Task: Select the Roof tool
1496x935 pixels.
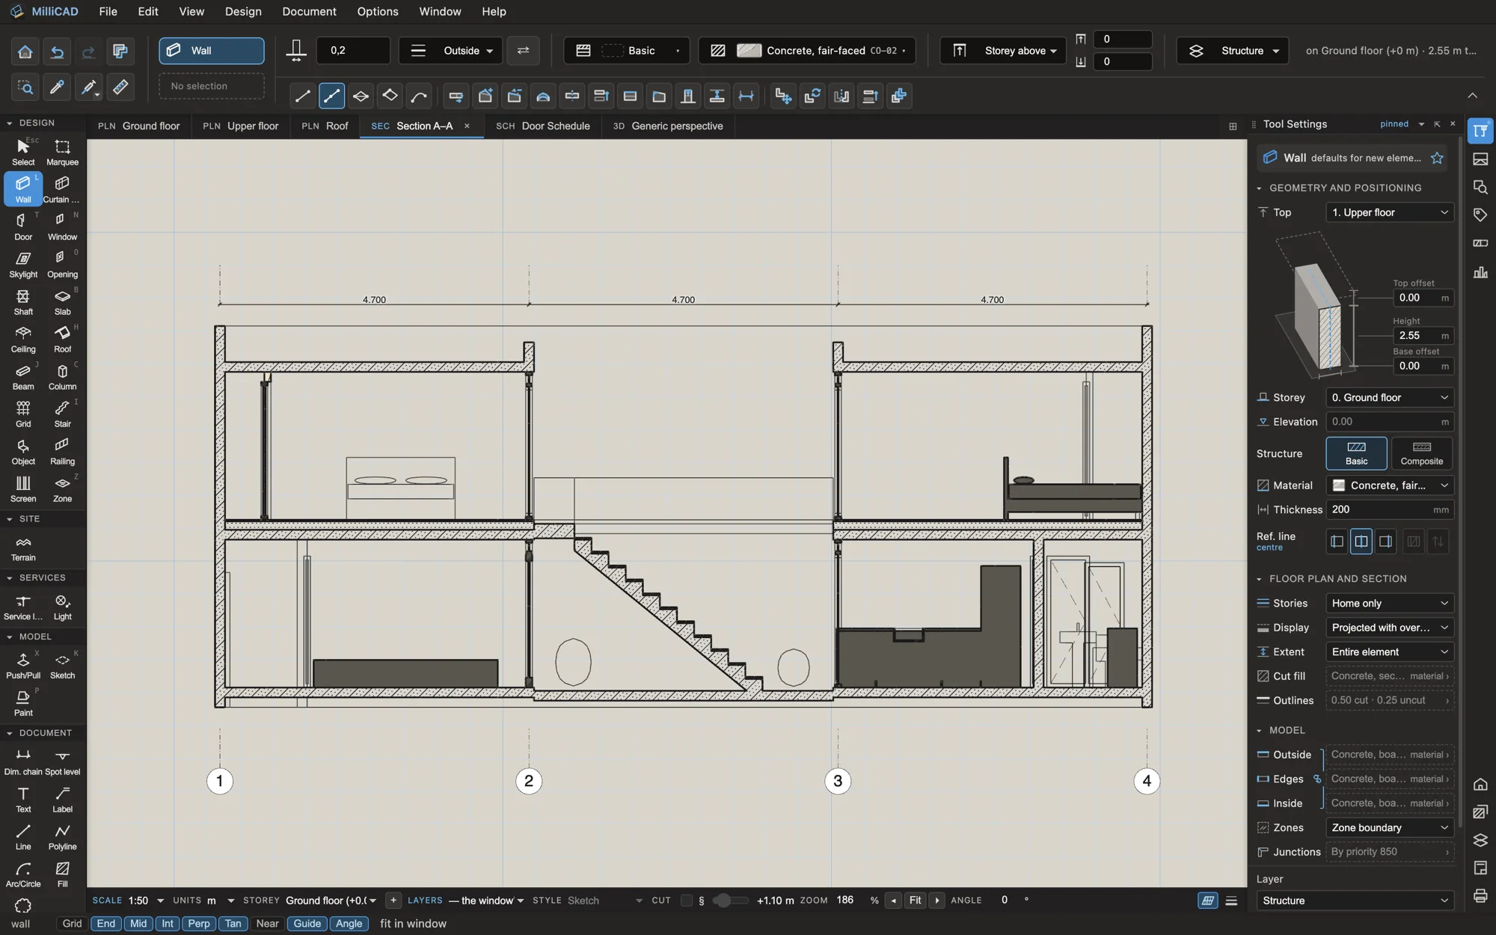Action: point(62,339)
